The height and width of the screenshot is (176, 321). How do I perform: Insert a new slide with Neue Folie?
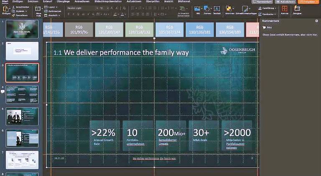point(38,11)
